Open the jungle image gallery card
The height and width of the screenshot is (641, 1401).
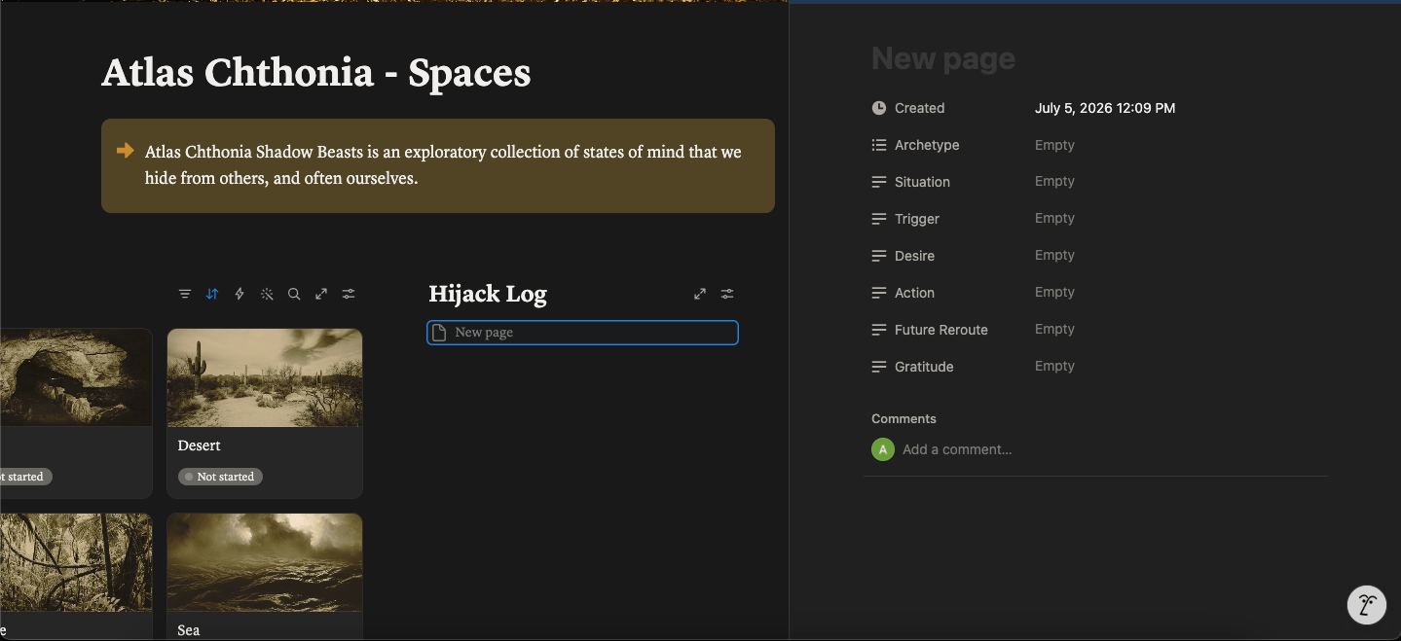click(76, 562)
